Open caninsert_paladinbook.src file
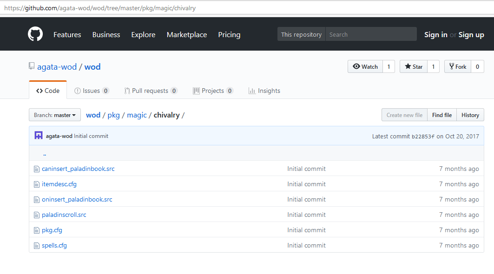This screenshot has width=494, height=274. (78, 169)
